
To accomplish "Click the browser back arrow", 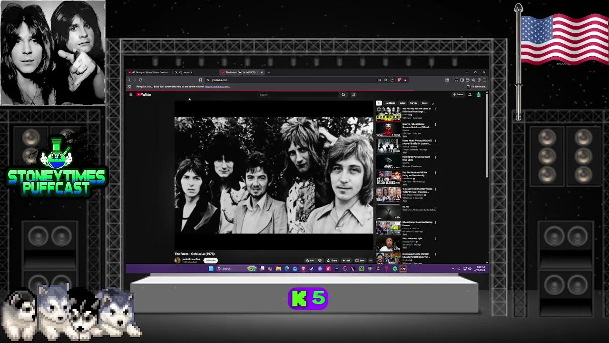I will tap(129, 80).
